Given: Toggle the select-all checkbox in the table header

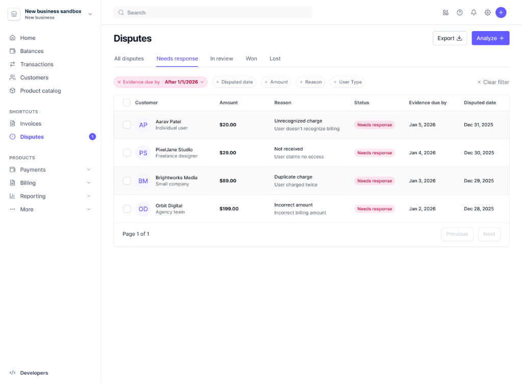Looking at the screenshot, I should click(x=126, y=102).
